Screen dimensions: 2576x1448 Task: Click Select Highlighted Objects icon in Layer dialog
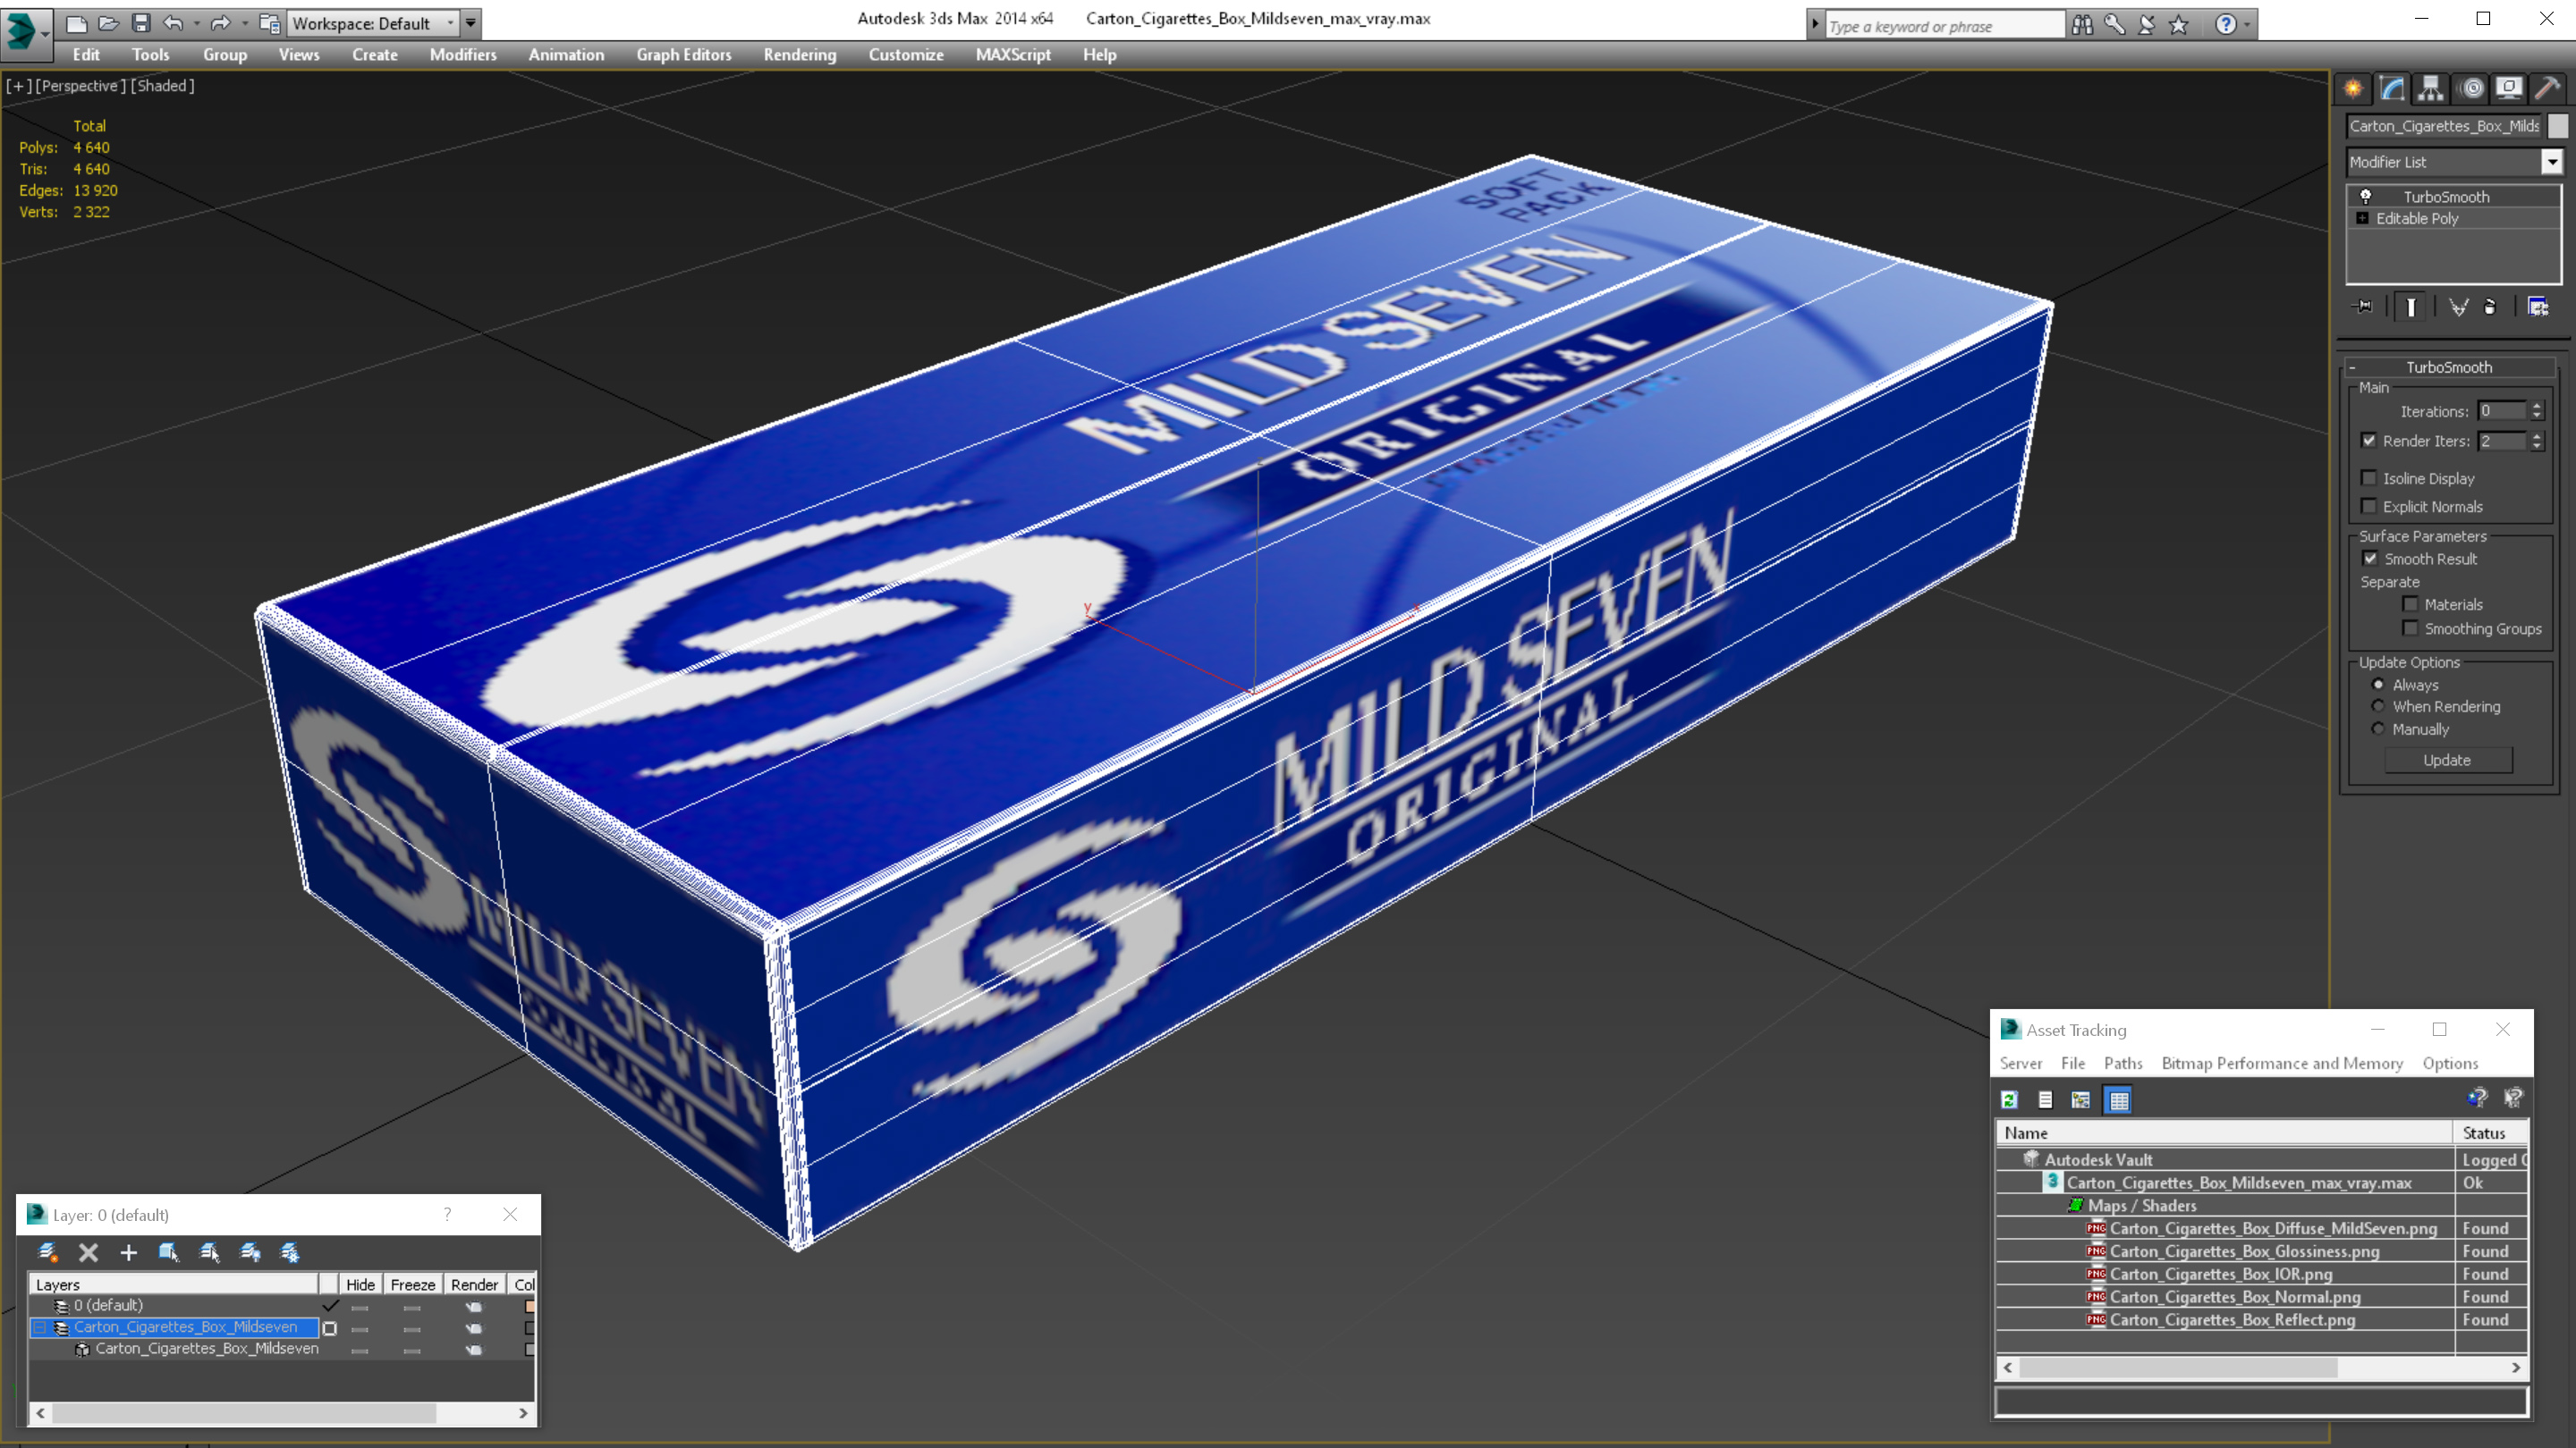point(169,1252)
